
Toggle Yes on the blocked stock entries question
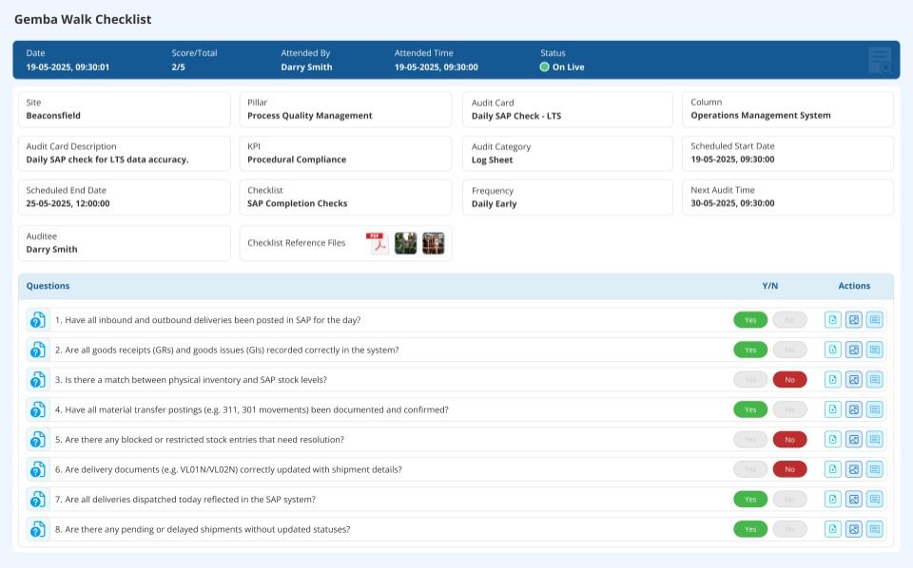pyautogui.click(x=750, y=439)
